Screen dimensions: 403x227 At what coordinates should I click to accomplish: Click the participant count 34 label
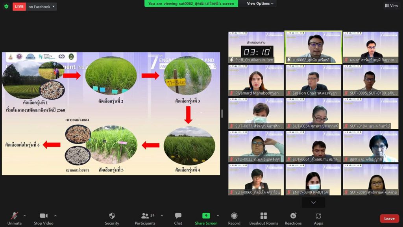click(152, 216)
